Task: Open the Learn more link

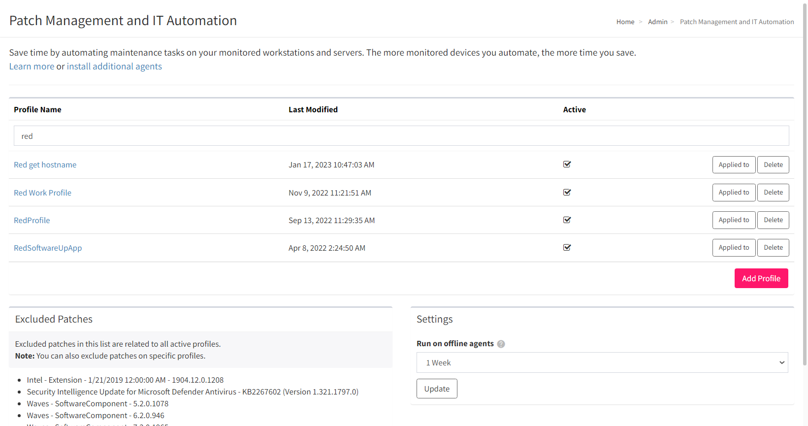Action: [32, 66]
